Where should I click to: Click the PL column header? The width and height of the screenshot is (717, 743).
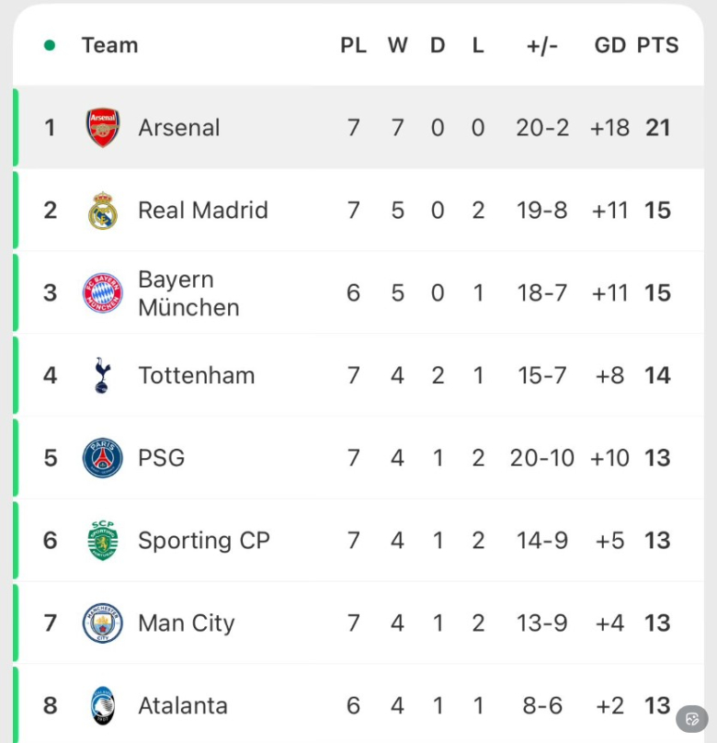[354, 45]
